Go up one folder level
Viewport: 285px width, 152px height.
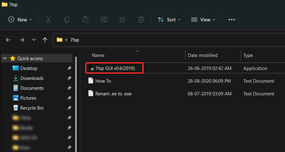click(45, 40)
